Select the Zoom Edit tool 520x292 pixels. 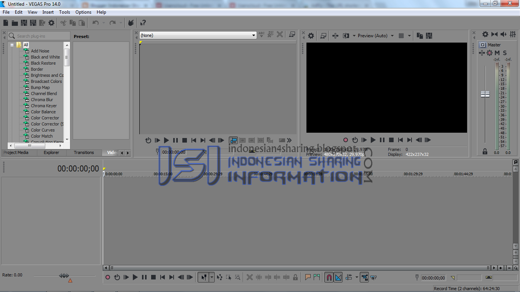click(238, 278)
